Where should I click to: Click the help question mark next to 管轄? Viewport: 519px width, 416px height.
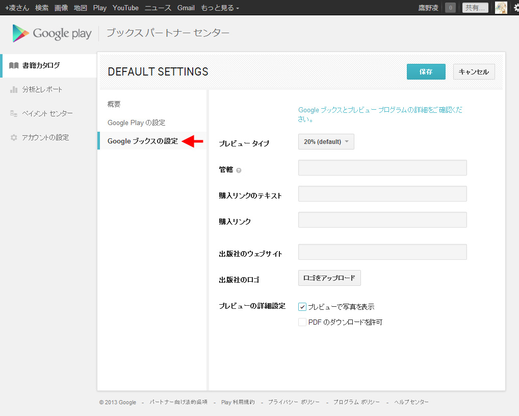point(239,170)
